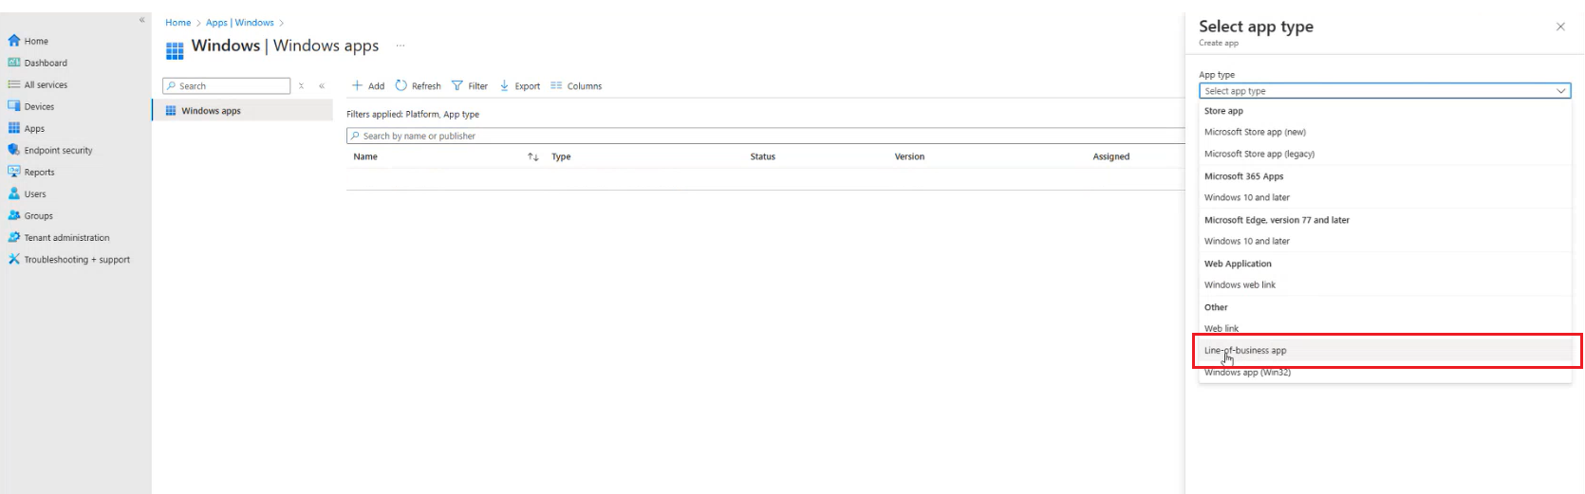Choose Microsoft Store app (legacy)

1385,154
